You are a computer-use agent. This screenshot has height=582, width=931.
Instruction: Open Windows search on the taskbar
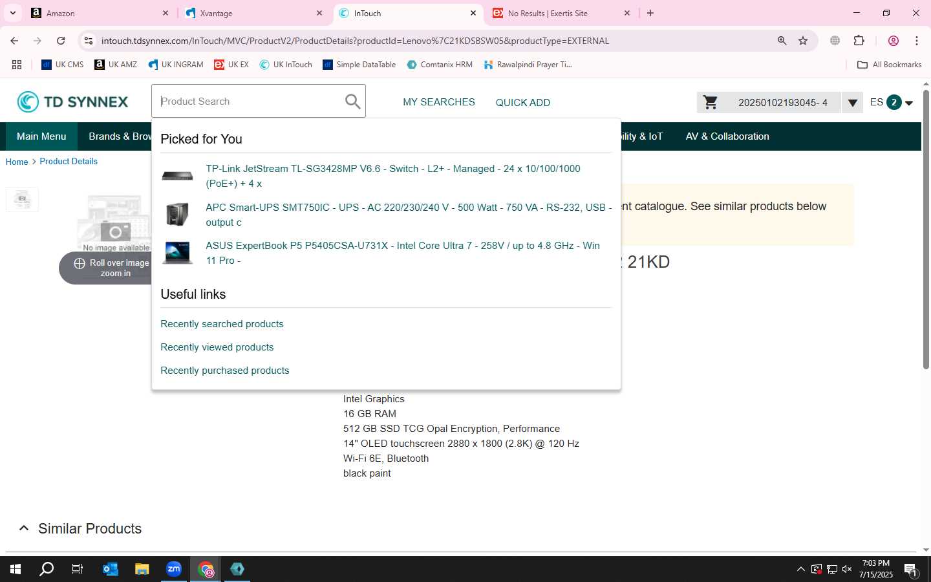(x=47, y=569)
